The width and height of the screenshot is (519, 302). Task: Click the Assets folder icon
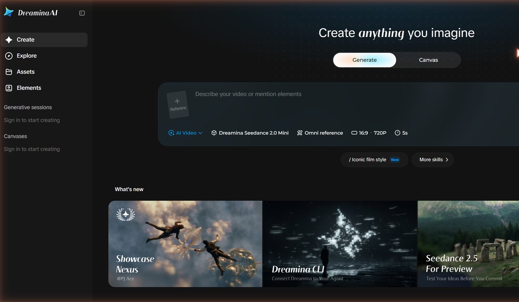click(9, 72)
